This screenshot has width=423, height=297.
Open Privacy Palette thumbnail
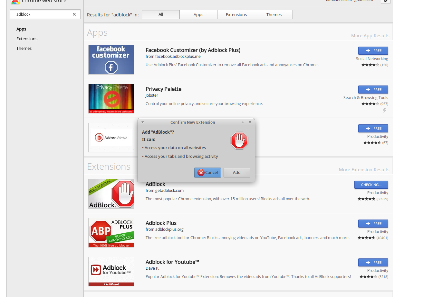coord(111,99)
